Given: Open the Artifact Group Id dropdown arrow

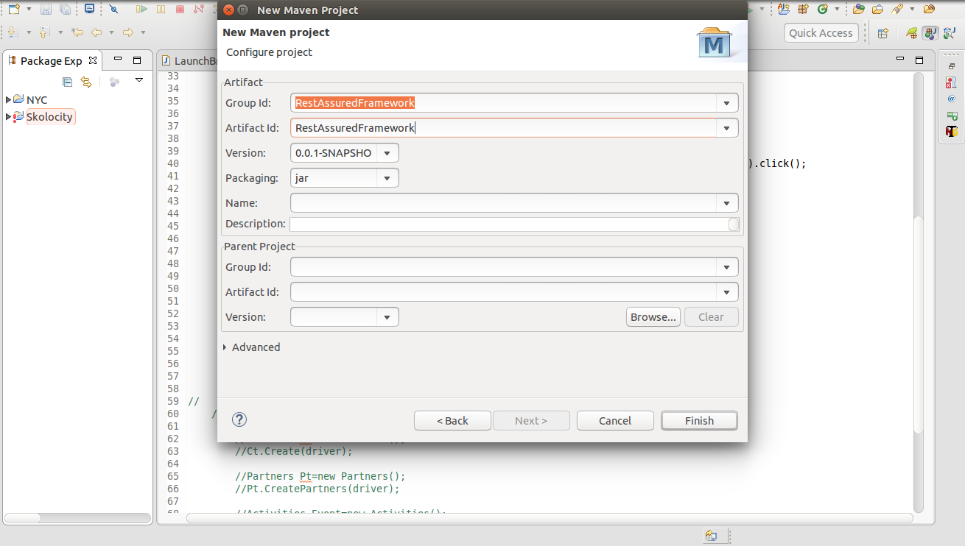Looking at the screenshot, I should pyautogui.click(x=727, y=103).
